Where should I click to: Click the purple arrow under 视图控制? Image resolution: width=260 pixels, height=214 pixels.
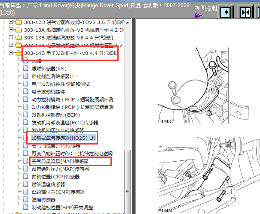pos(199,15)
